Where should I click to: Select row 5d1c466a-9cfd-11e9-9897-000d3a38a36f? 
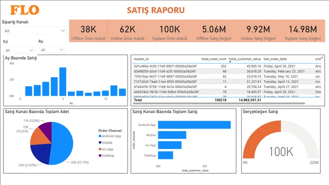pyautogui.click(x=227, y=66)
